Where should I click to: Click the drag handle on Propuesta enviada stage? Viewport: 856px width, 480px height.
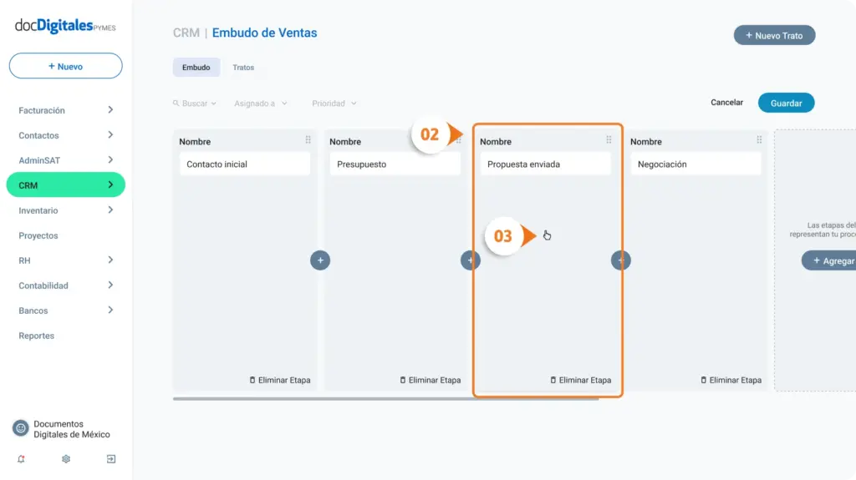point(609,140)
